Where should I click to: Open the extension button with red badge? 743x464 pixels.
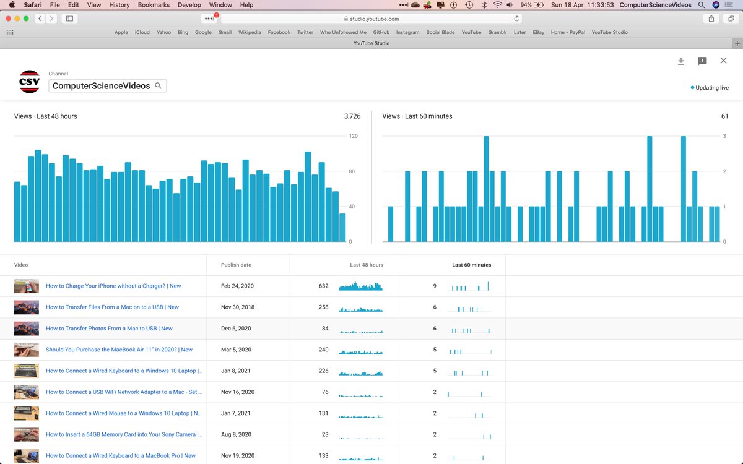[210, 19]
